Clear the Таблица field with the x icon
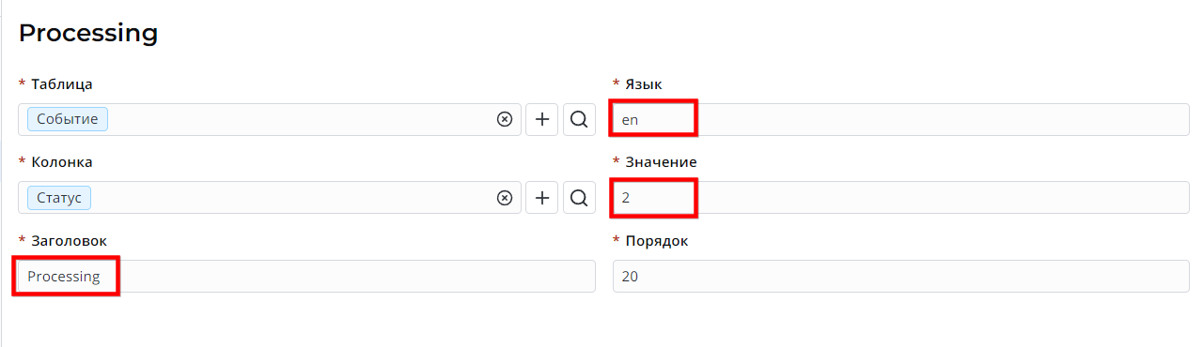Viewport: 1203px width, 347px height. click(505, 119)
